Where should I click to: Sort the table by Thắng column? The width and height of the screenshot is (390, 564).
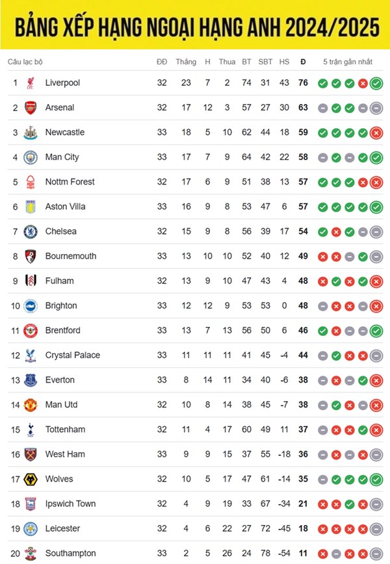pyautogui.click(x=186, y=62)
